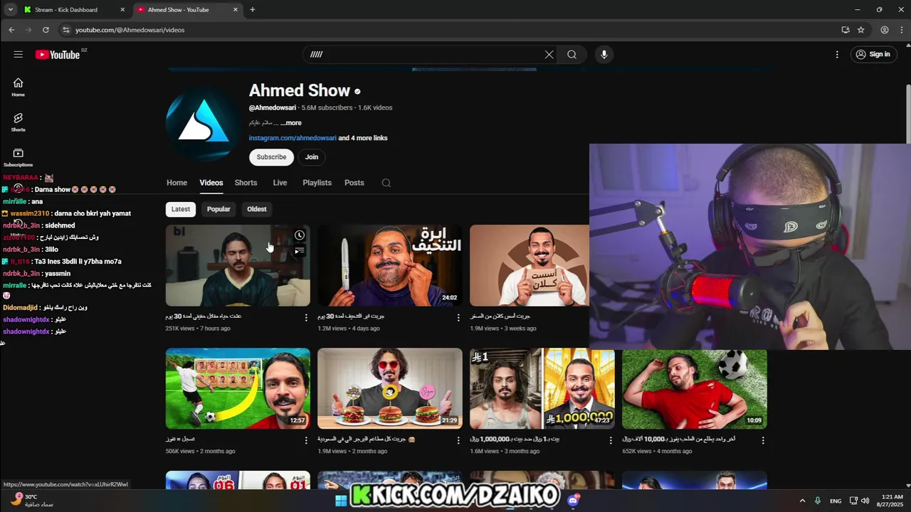Click the Ahmed Show channel avatar

203,124
